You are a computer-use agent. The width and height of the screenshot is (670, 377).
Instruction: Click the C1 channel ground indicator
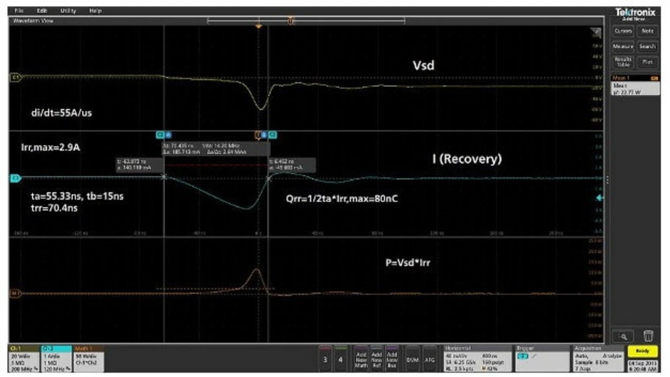pyautogui.click(x=15, y=77)
